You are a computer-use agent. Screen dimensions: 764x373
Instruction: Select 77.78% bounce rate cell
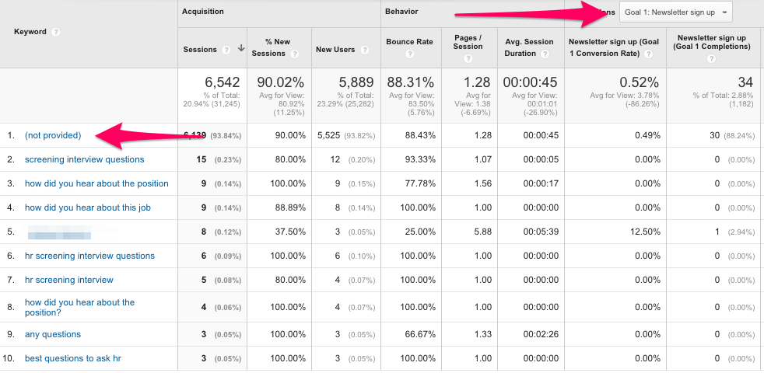(420, 183)
